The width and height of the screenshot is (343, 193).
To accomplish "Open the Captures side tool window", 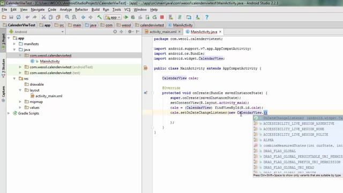I will pos(3,94).
